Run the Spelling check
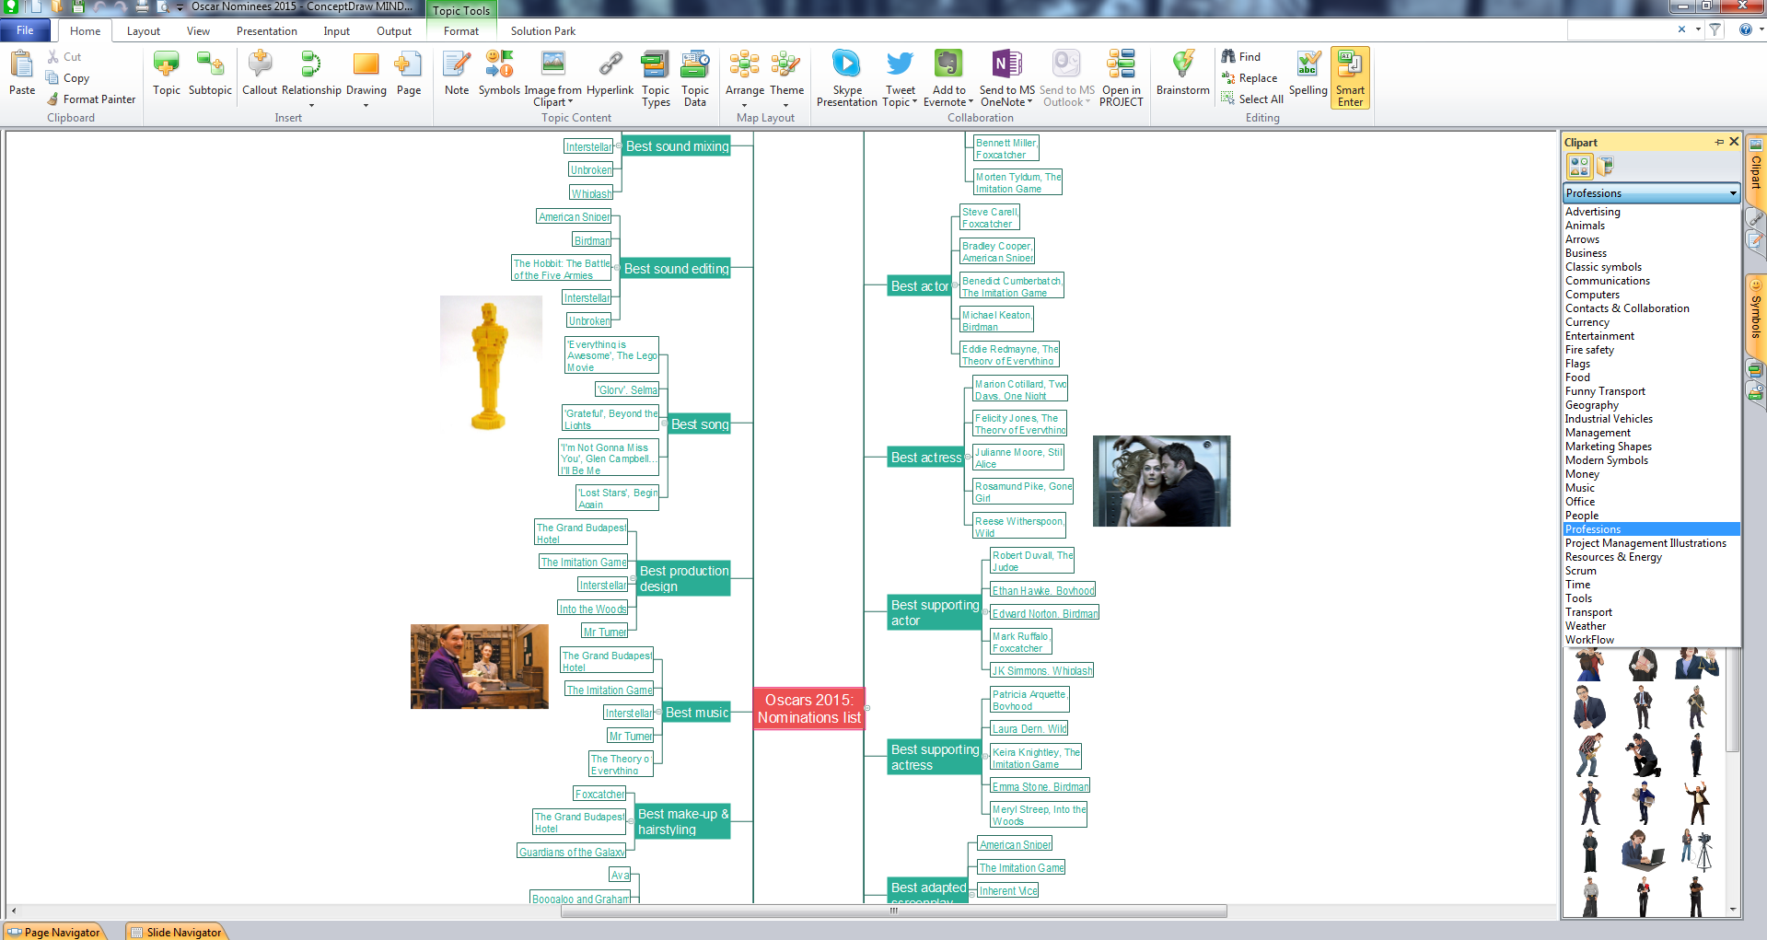Image resolution: width=1767 pixels, height=940 pixels. coord(1308,74)
